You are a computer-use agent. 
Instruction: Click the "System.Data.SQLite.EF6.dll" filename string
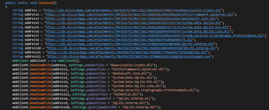click(136, 82)
